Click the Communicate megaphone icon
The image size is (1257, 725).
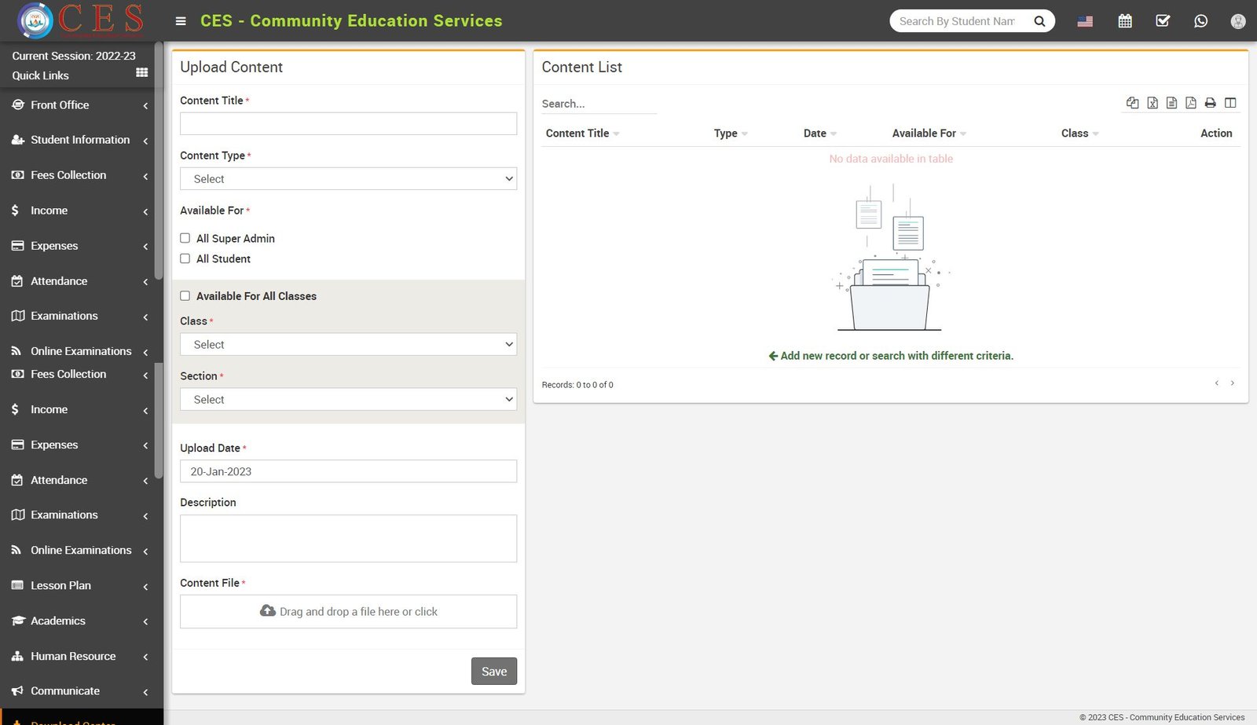(x=17, y=691)
